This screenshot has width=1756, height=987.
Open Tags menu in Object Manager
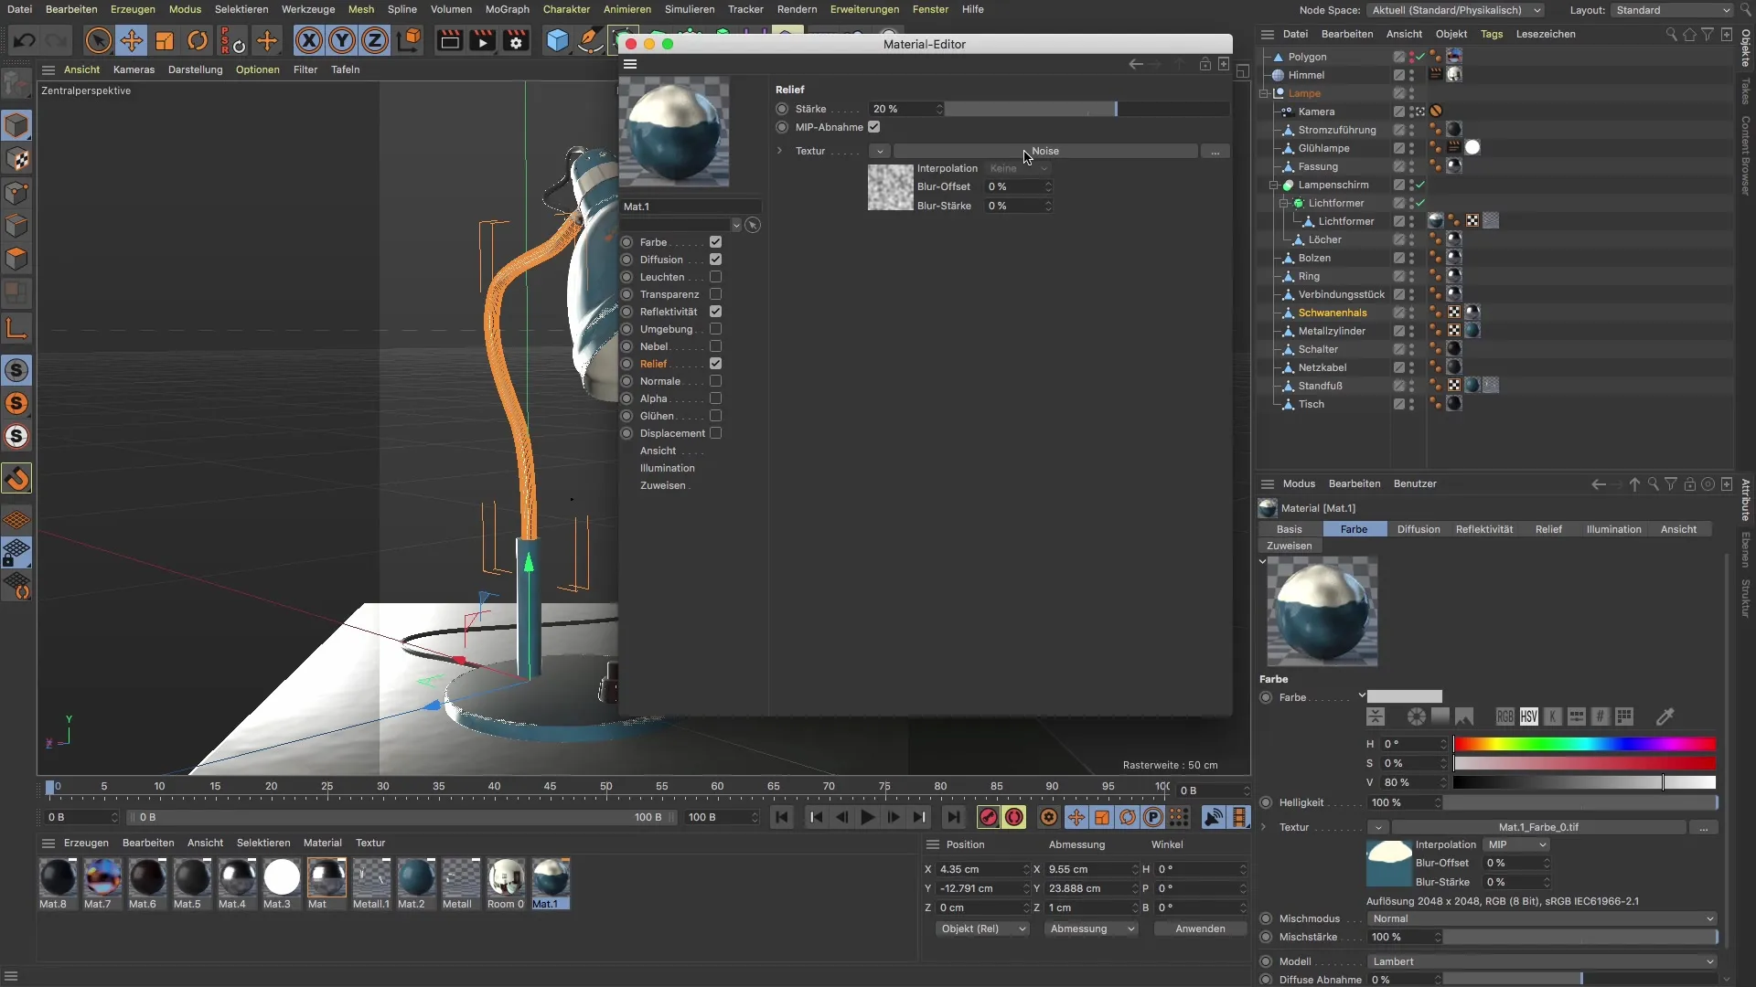[1492, 34]
